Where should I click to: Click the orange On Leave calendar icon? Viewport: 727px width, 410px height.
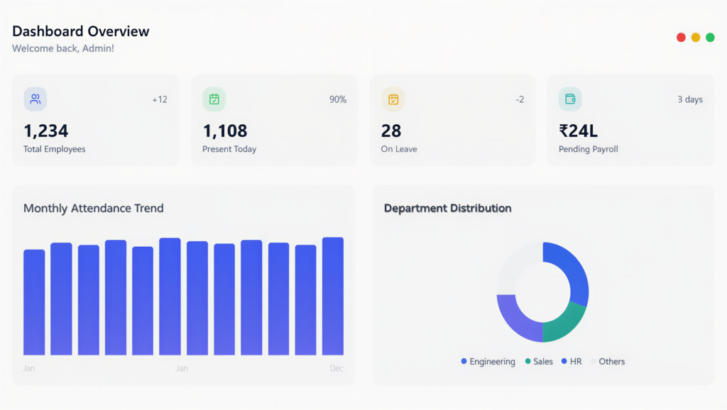(393, 99)
